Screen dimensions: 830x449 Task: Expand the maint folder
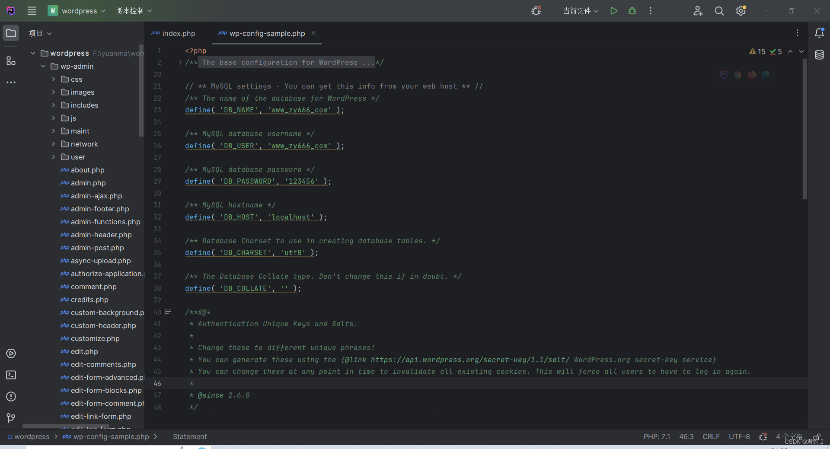53,131
